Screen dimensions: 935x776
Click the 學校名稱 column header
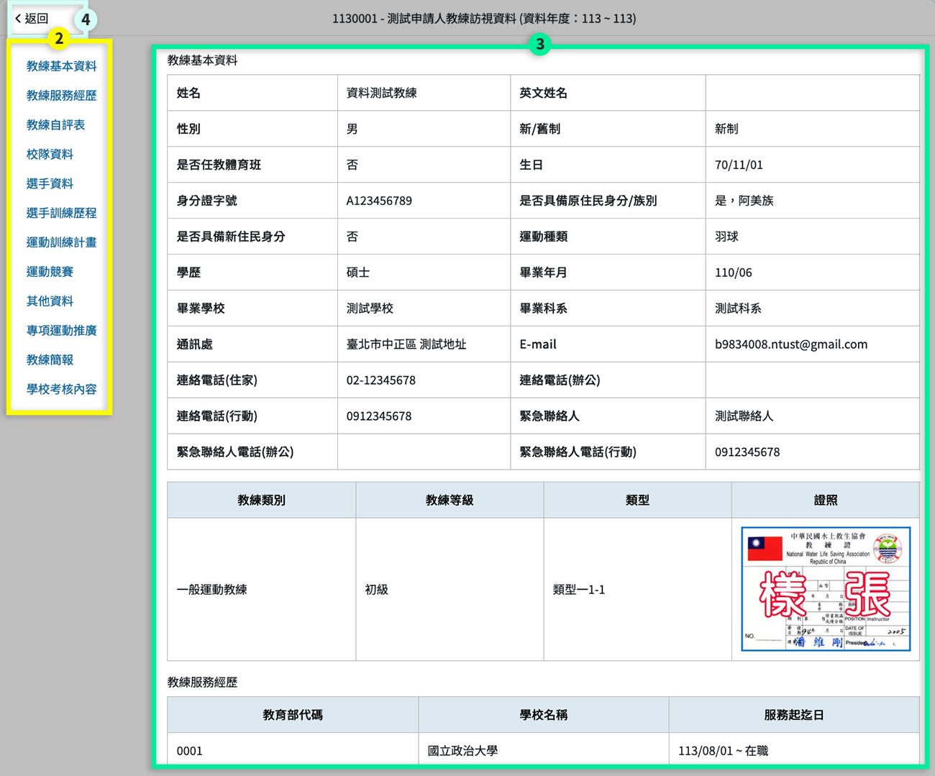click(543, 715)
